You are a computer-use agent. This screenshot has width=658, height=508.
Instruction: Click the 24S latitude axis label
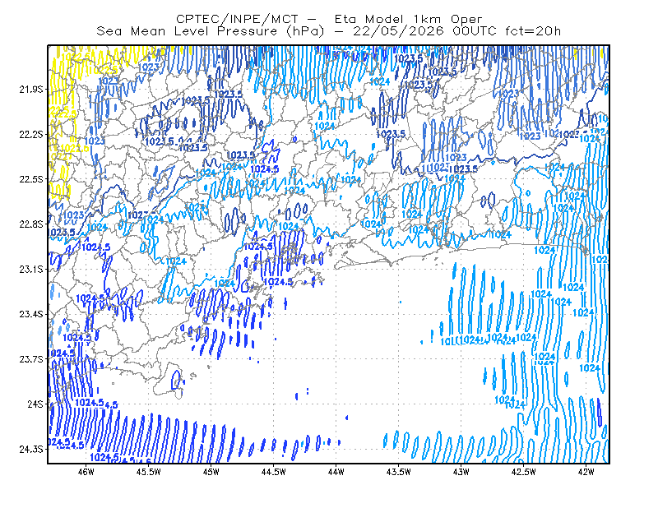pyautogui.click(x=35, y=404)
